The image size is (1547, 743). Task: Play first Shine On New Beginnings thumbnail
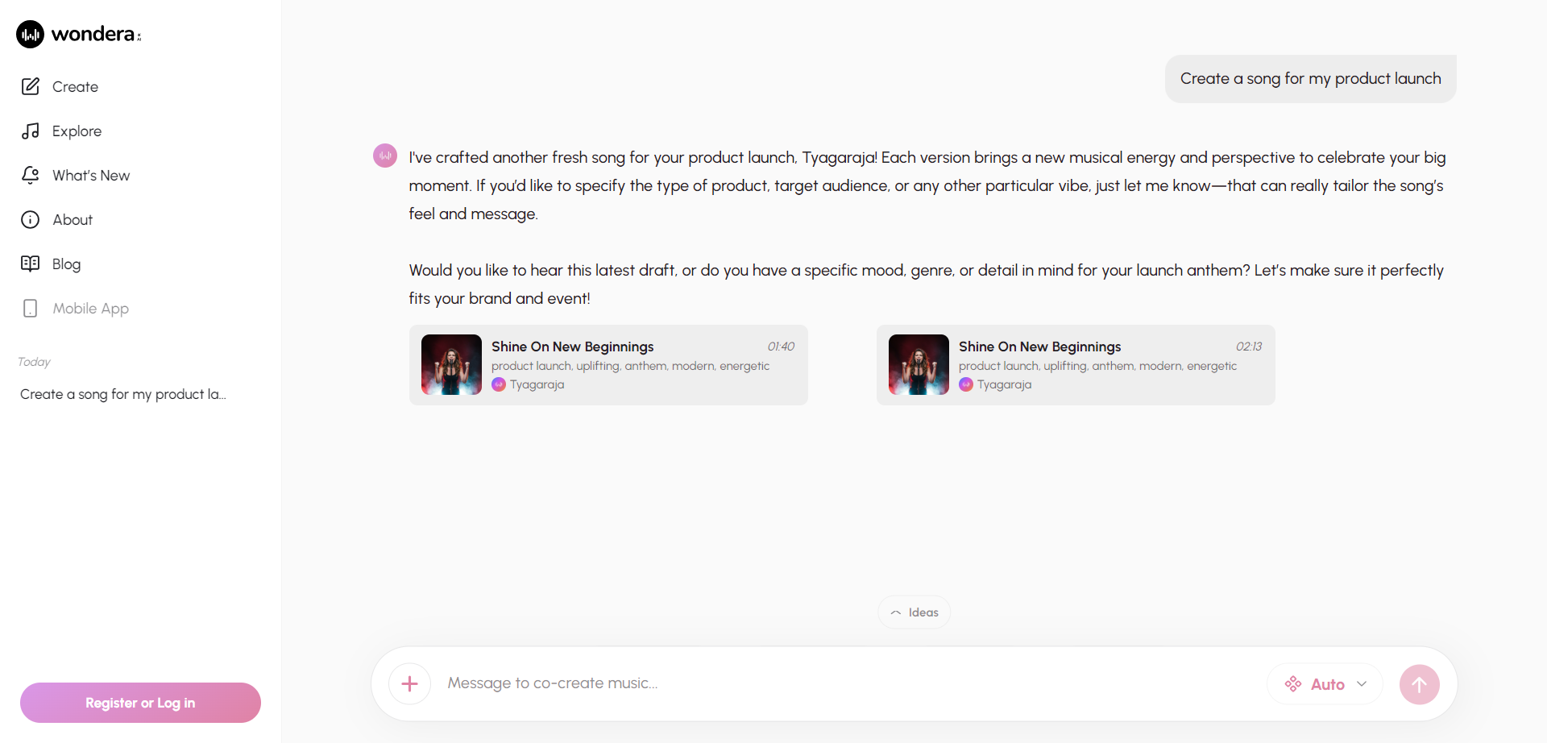tap(451, 365)
